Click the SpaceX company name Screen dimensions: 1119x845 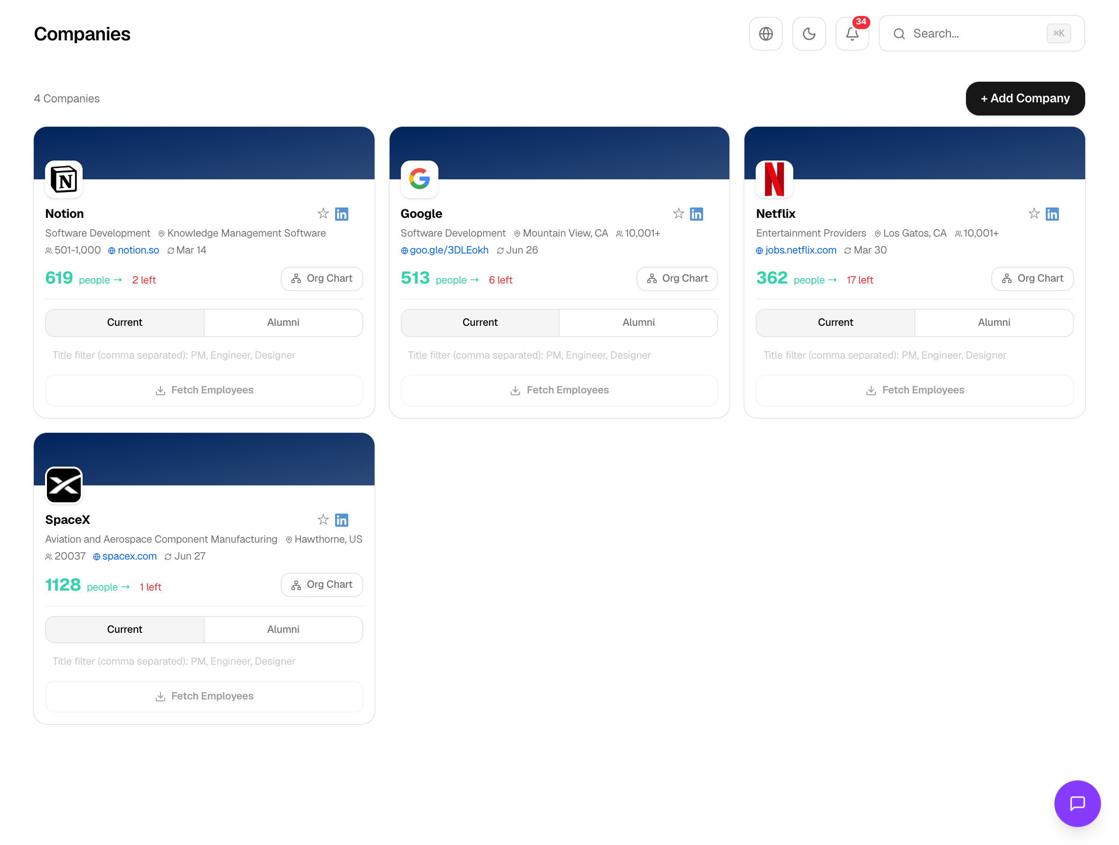click(x=67, y=520)
